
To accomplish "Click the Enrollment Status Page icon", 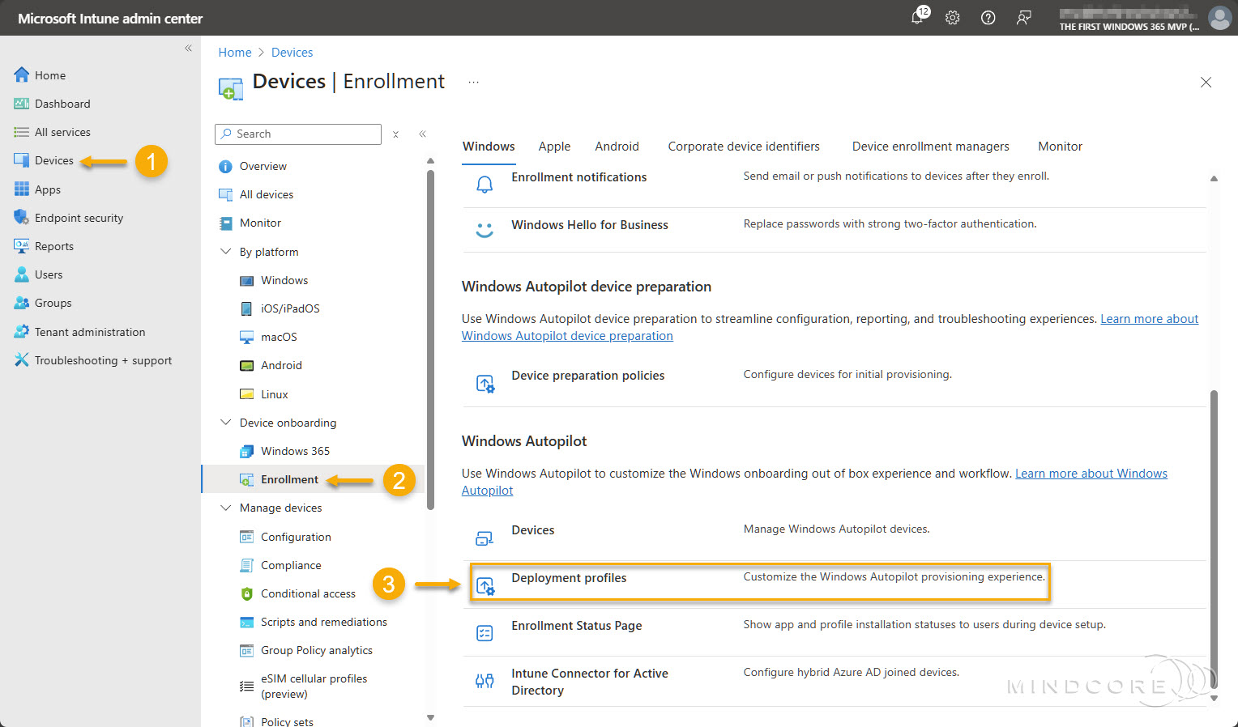I will click(485, 633).
